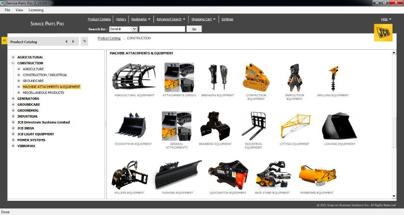Open the Skid Steer Equipment image
This screenshot has height=215, width=404.
click(x=273, y=174)
